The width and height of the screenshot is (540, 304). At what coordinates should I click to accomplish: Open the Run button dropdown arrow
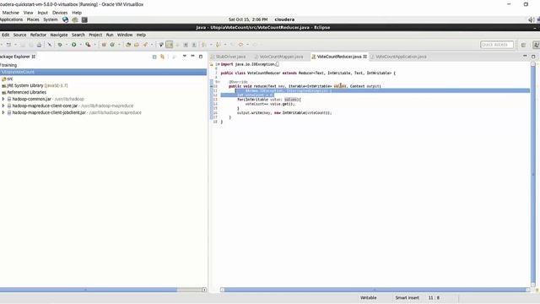click(x=81, y=45)
